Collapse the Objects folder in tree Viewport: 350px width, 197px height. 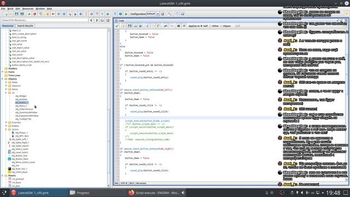pos(3,79)
